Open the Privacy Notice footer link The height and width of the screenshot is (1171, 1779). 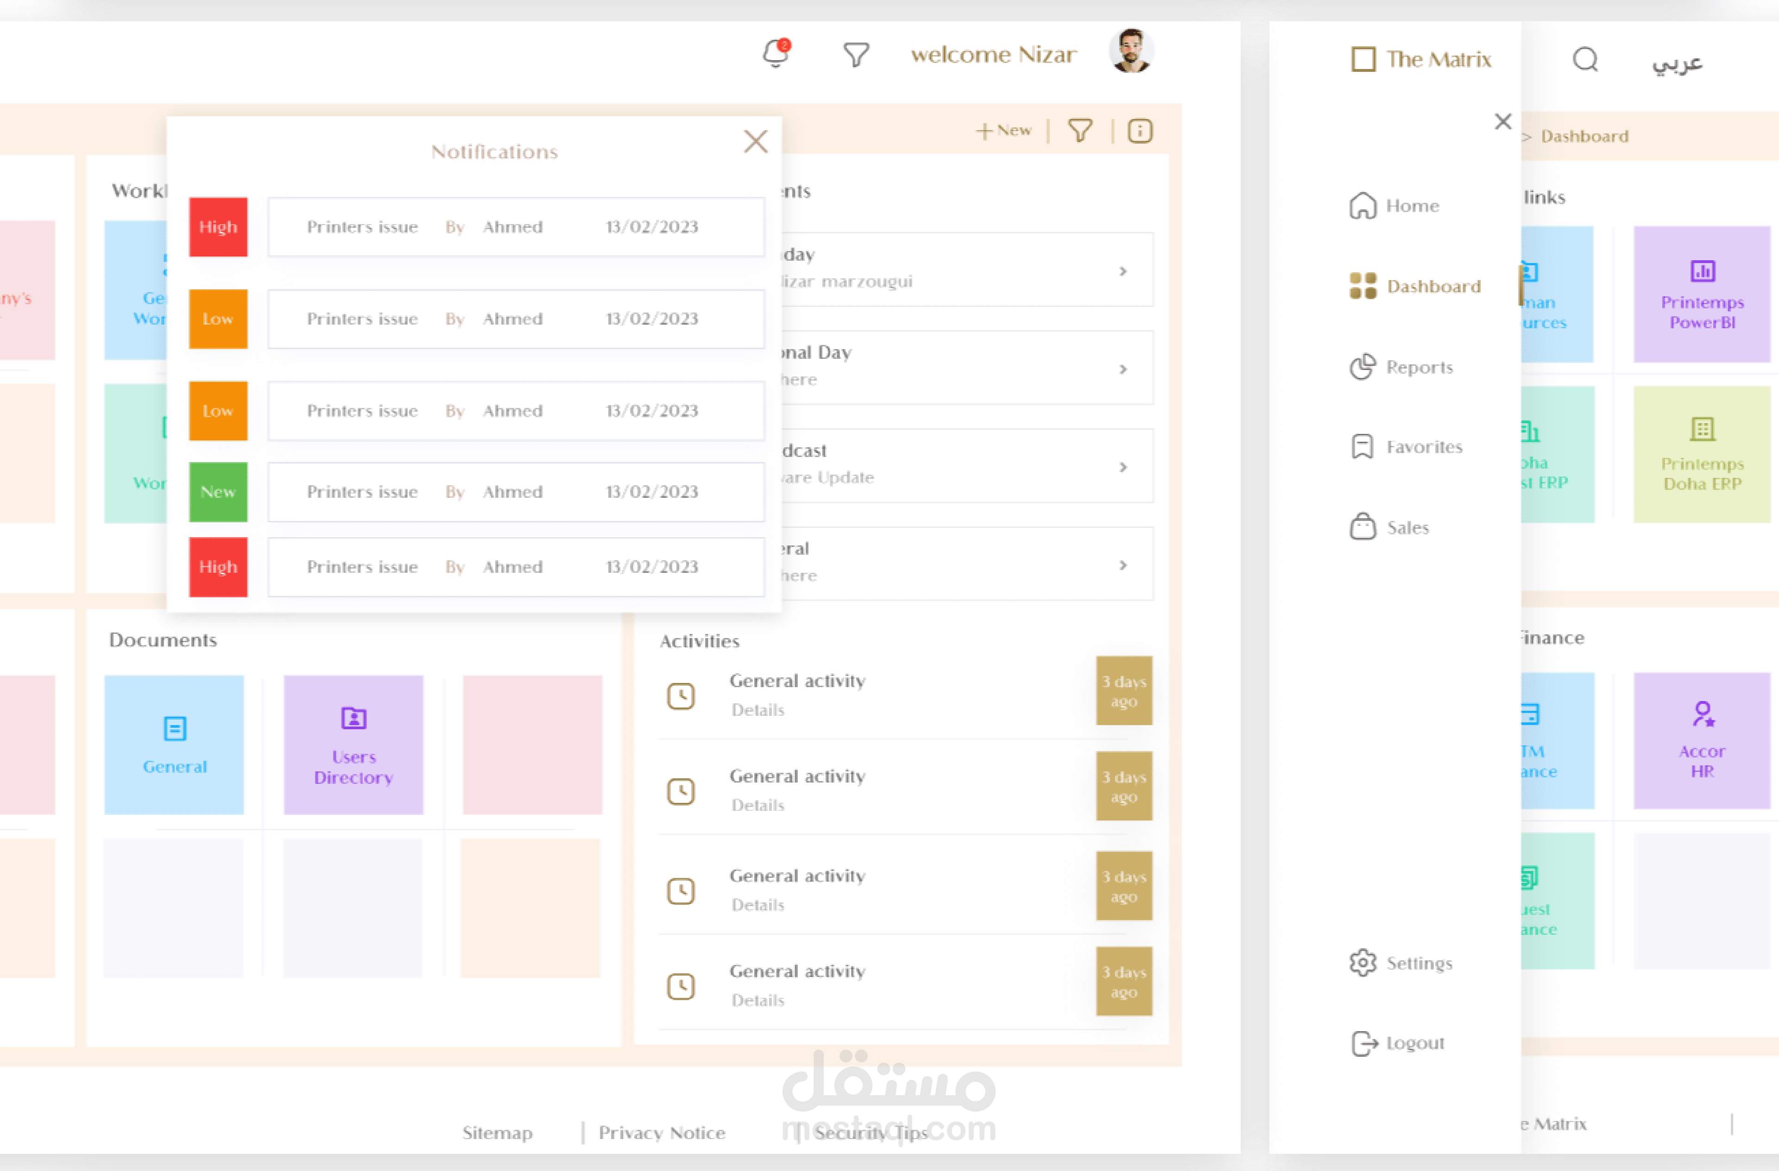click(x=662, y=1133)
